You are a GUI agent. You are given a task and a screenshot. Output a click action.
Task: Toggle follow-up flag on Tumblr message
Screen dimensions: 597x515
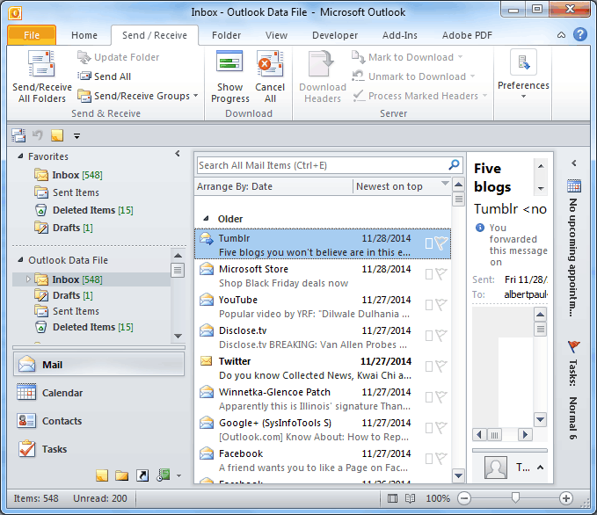(x=441, y=243)
